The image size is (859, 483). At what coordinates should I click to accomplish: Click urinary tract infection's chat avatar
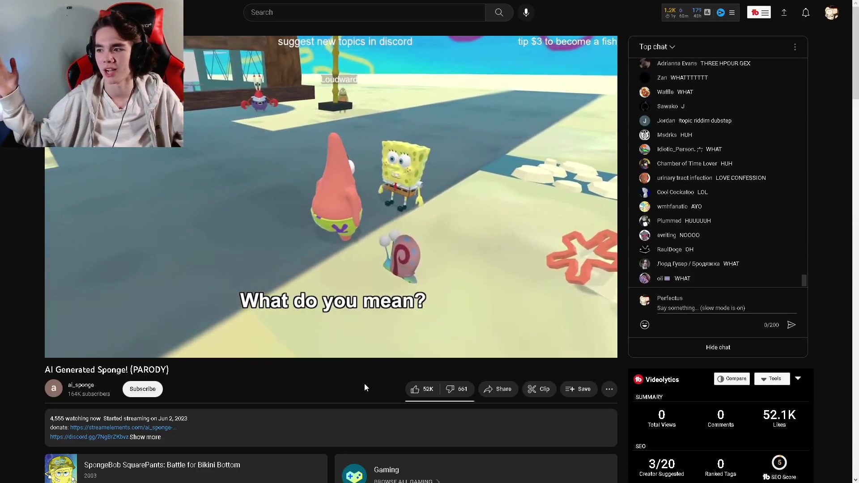[645, 178]
